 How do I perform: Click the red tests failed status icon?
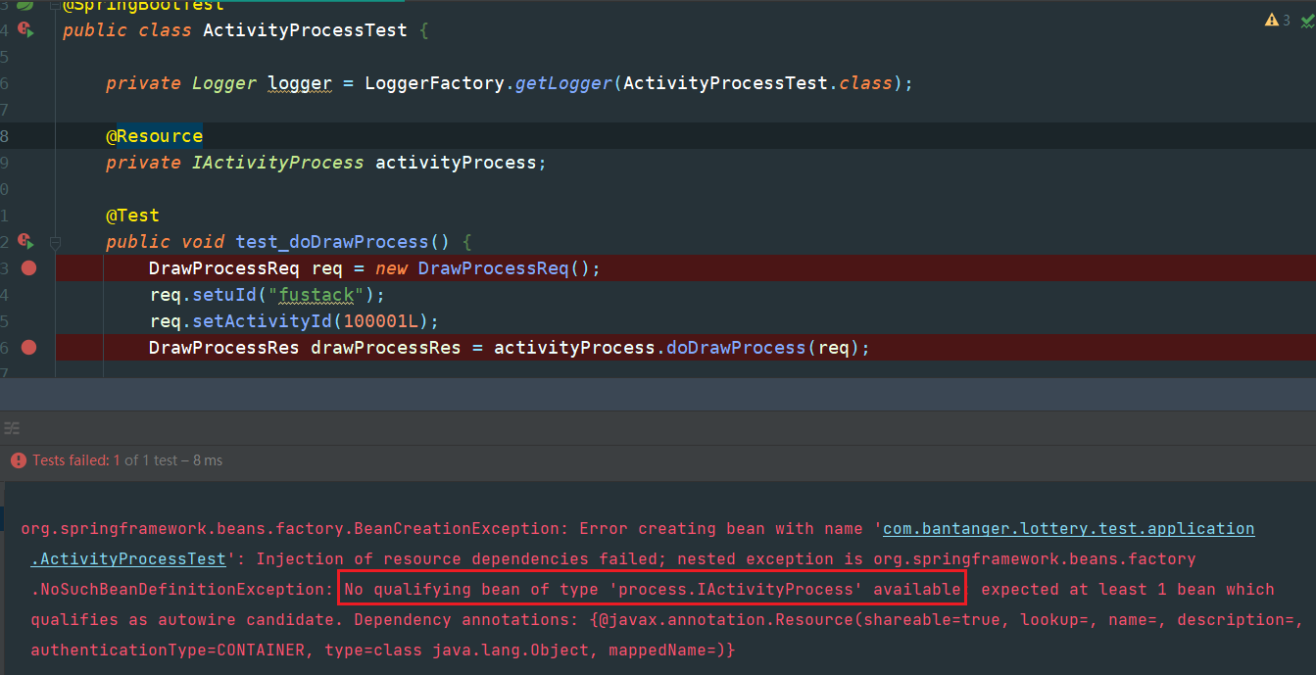(x=18, y=460)
